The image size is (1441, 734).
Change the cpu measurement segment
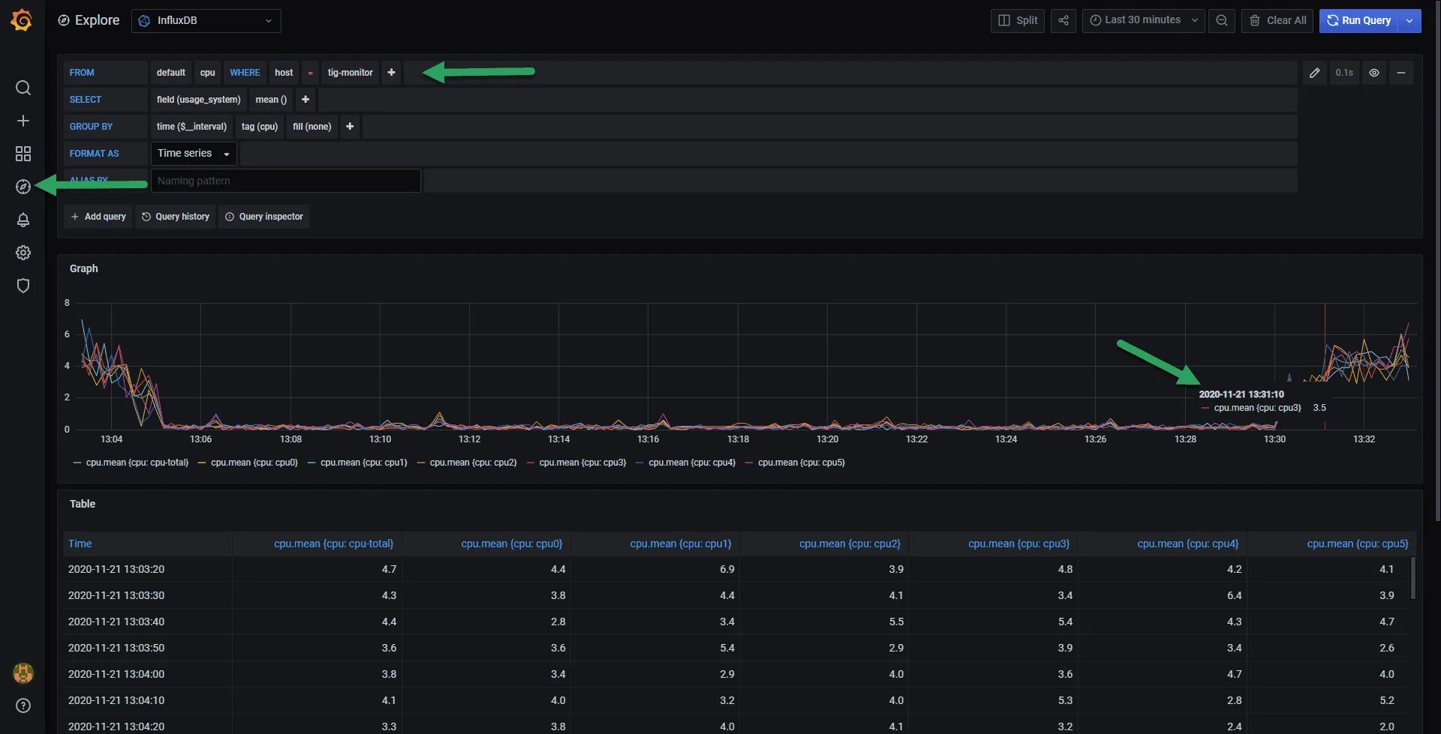click(208, 73)
